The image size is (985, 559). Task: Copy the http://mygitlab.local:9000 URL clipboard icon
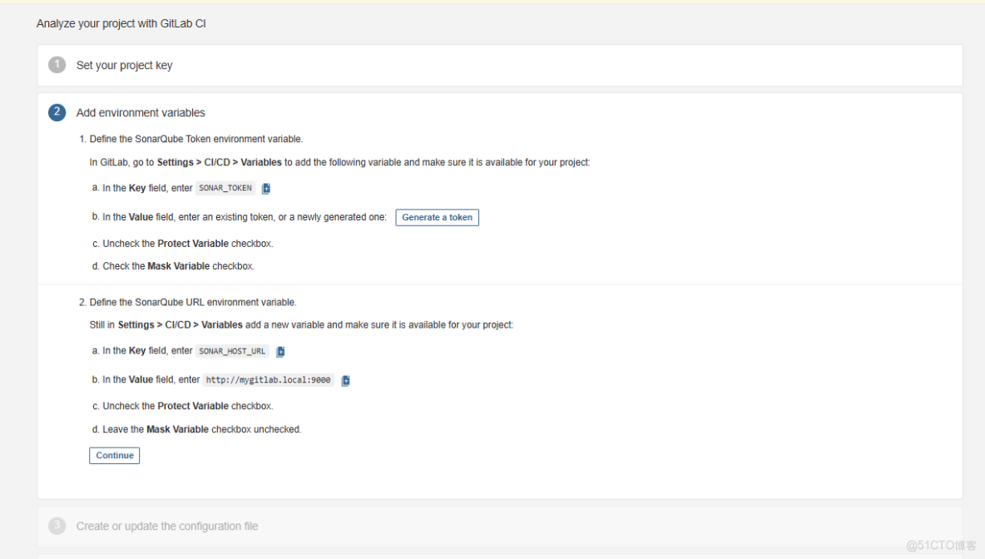click(345, 379)
